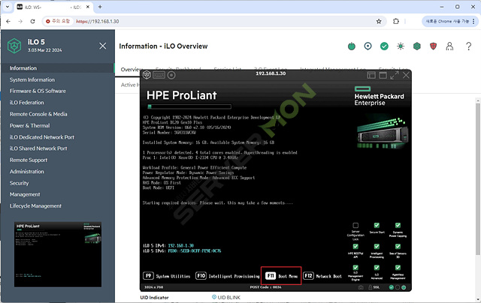
Task: Go back in browser history
Action: click(8, 22)
